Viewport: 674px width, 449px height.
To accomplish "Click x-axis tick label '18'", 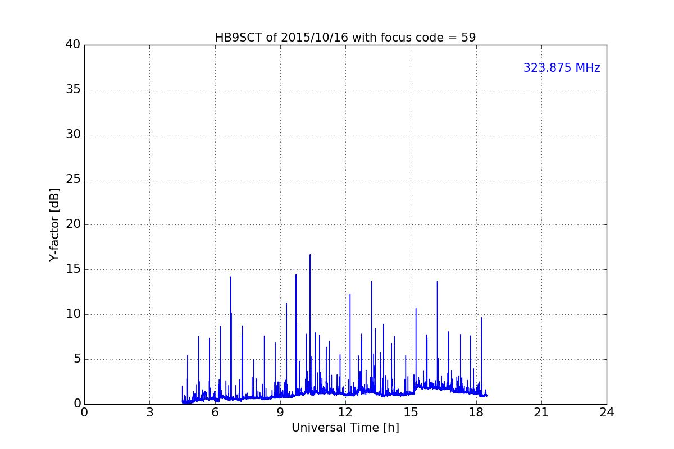I will click(476, 413).
